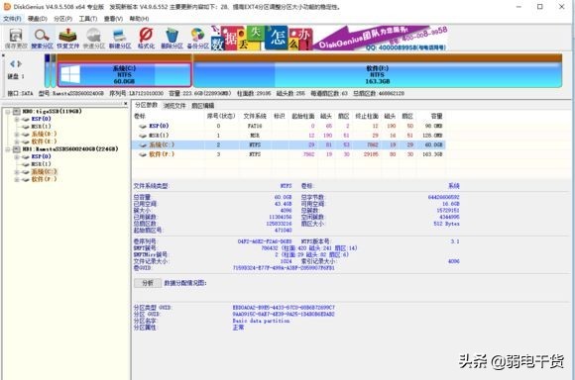Switch to the 浏览文件 tab

click(174, 106)
